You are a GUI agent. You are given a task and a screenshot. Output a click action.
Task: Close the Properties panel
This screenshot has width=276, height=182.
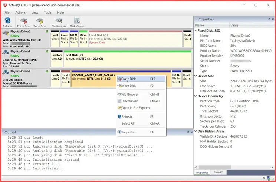tap(273, 19)
